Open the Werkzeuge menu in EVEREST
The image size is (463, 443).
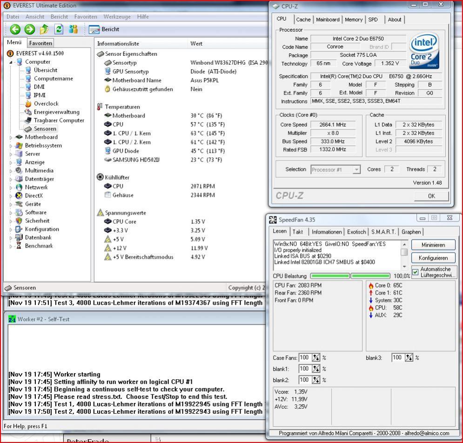[x=117, y=17]
